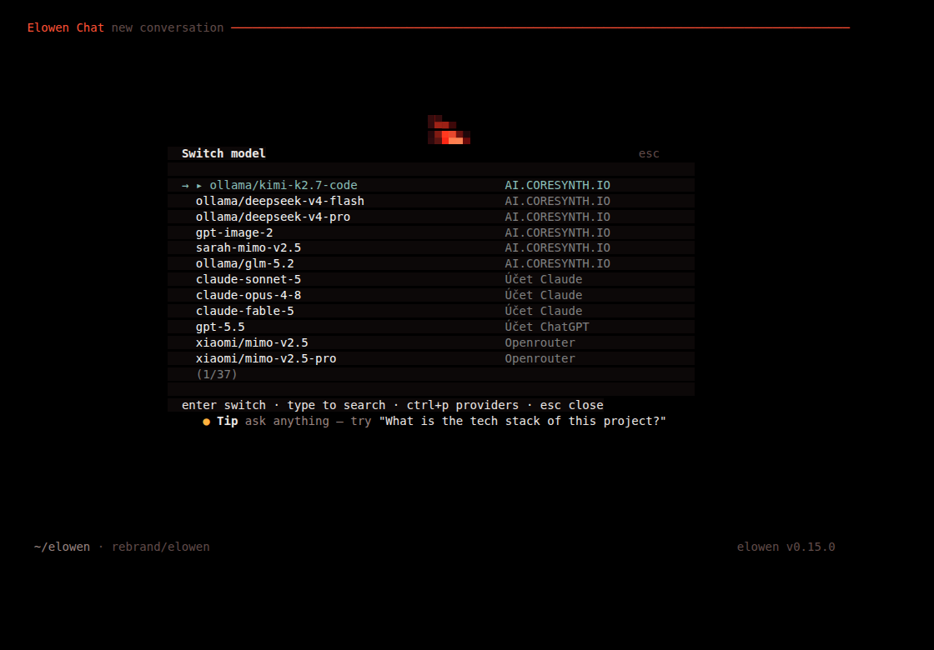Viewport: 934px width, 650px height.
Task: Select claude-opus-4-8 in model list
Action: [x=430, y=295]
